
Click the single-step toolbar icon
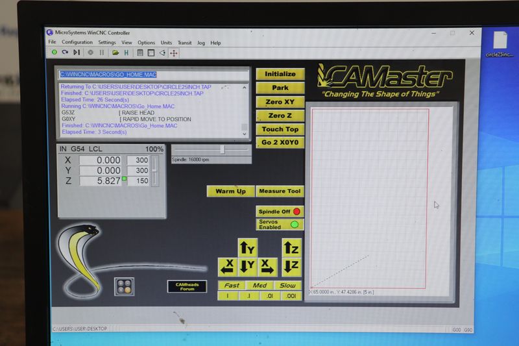[x=77, y=53]
